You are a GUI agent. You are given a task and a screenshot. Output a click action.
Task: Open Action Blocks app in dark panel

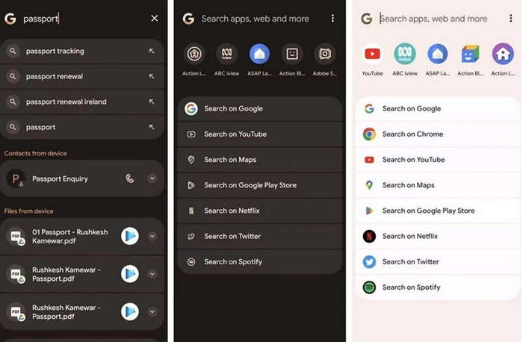click(292, 60)
